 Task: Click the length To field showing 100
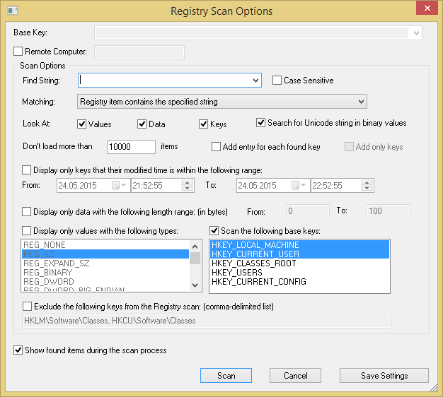coord(389,211)
